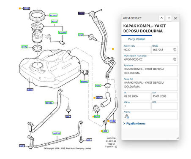Select callout 9B596 beside the tank
The image size is (191, 159).
(84, 82)
